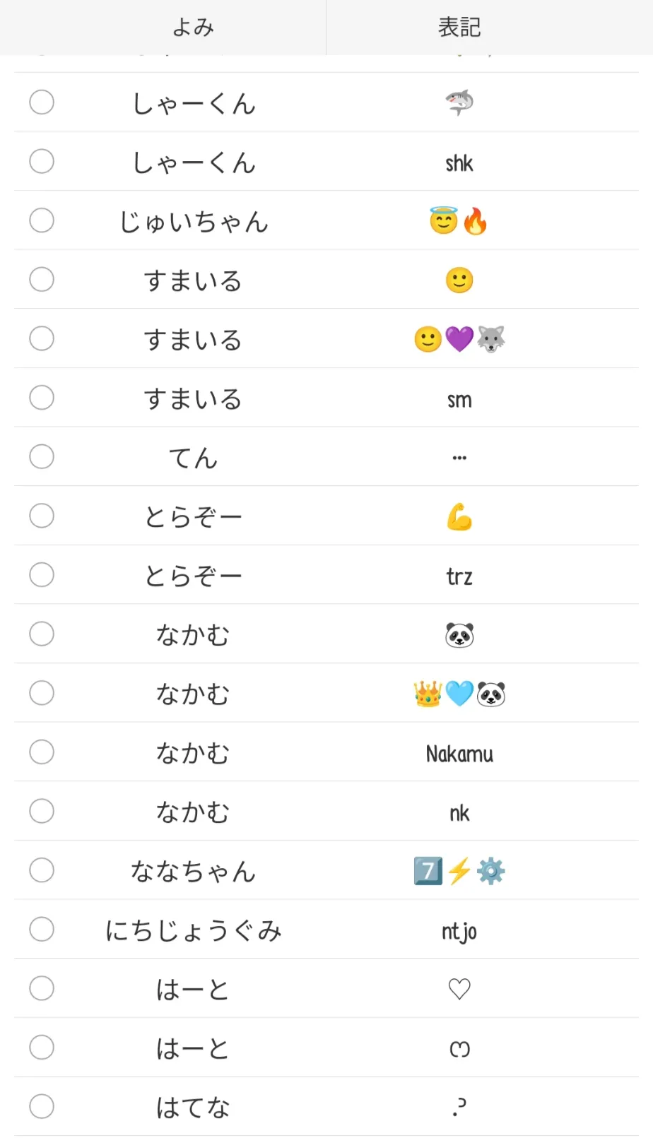Click the ななちゃん reading text
653x1138 pixels.
click(193, 871)
